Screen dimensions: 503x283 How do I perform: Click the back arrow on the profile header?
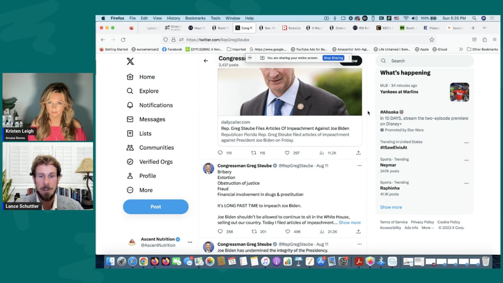coord(206,61)
